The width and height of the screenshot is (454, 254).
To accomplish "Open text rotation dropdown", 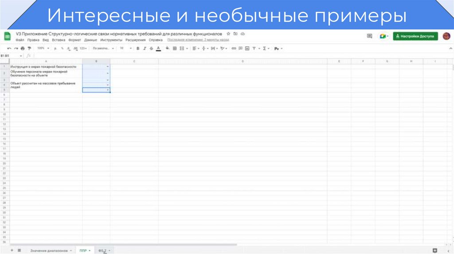I will coord(223,49).
